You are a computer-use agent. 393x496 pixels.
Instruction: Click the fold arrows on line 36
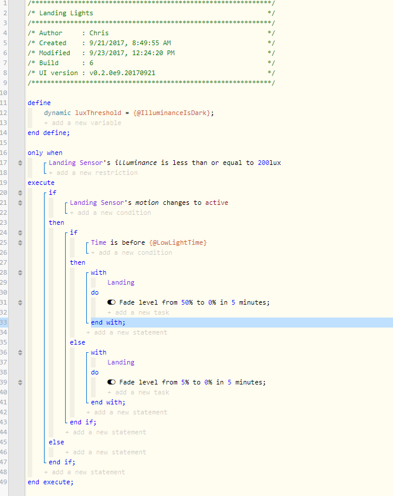tap(20, 352)
